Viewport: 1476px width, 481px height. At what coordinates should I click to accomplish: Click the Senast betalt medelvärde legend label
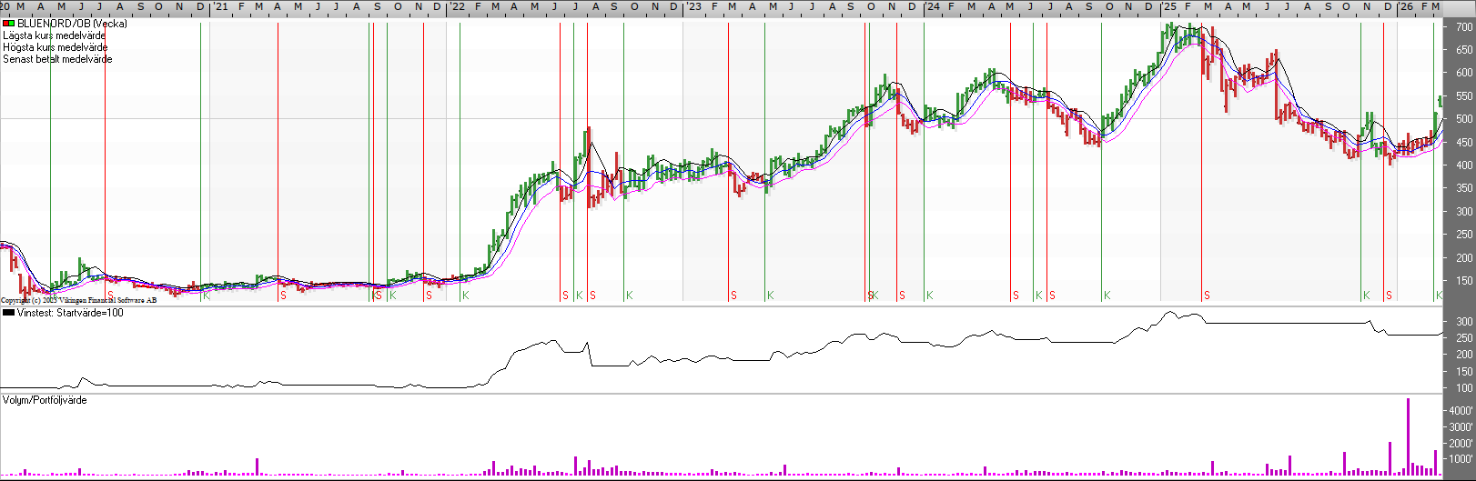pyautogui.click(x=57, y=59)
